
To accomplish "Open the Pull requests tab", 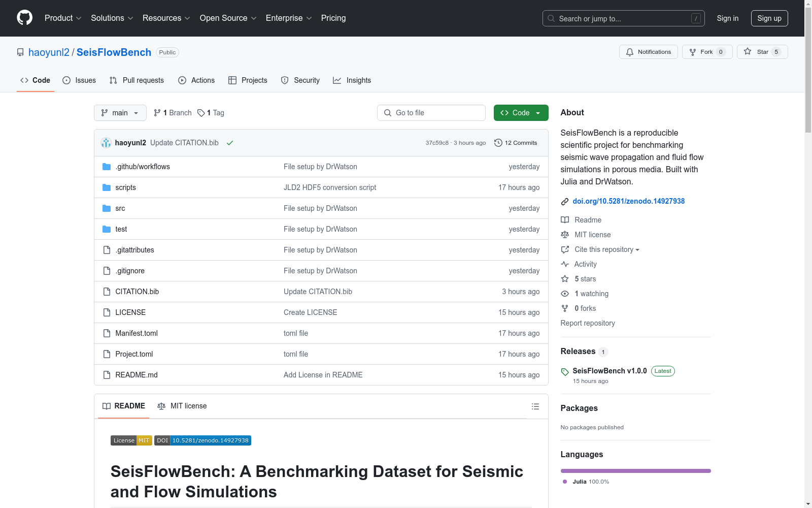I will coord(137,80).
